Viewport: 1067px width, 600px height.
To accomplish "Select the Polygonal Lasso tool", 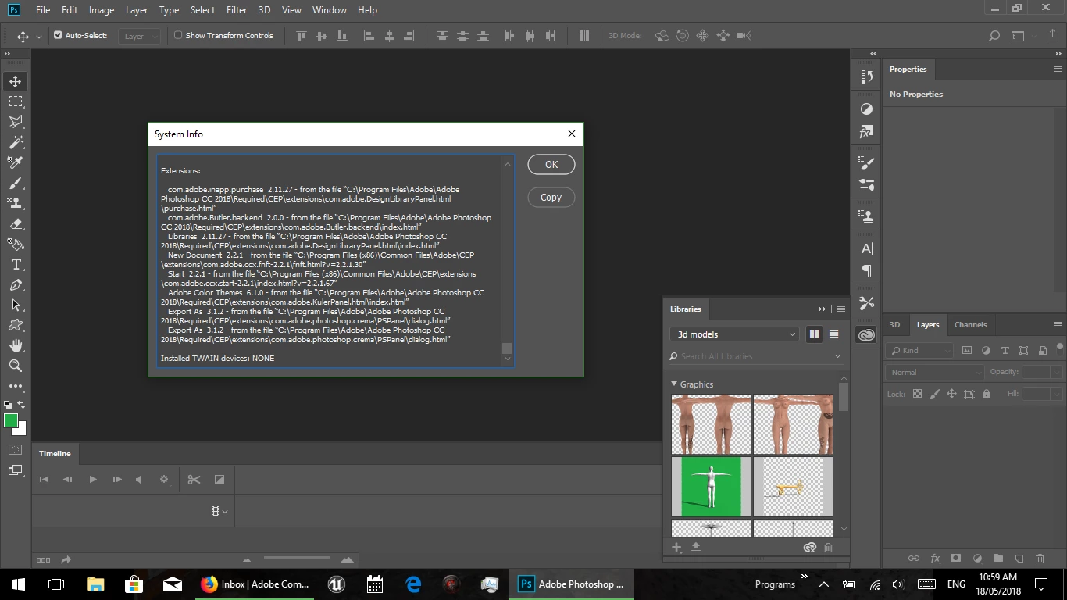I will [16, 122].
